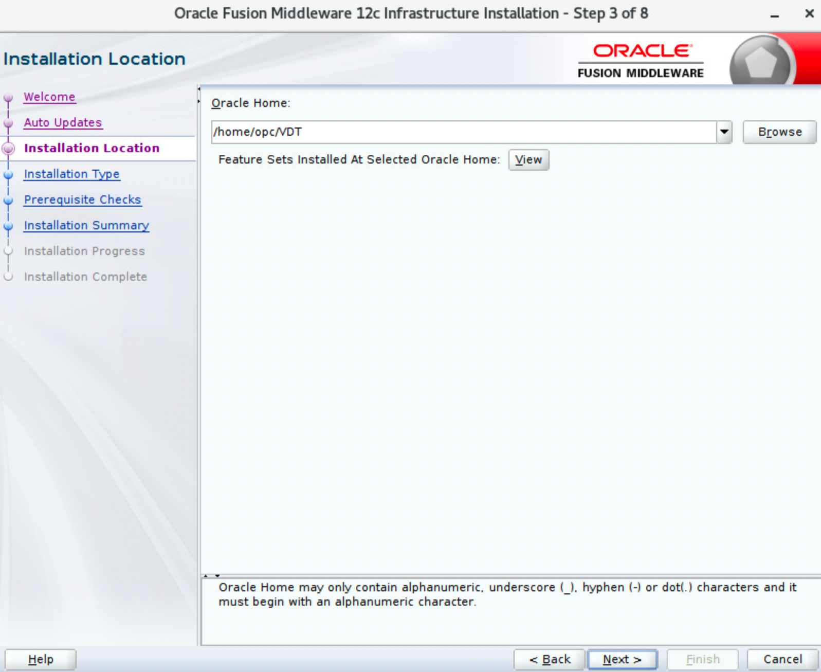Go to the Welcome step

[x=49, y=97]
